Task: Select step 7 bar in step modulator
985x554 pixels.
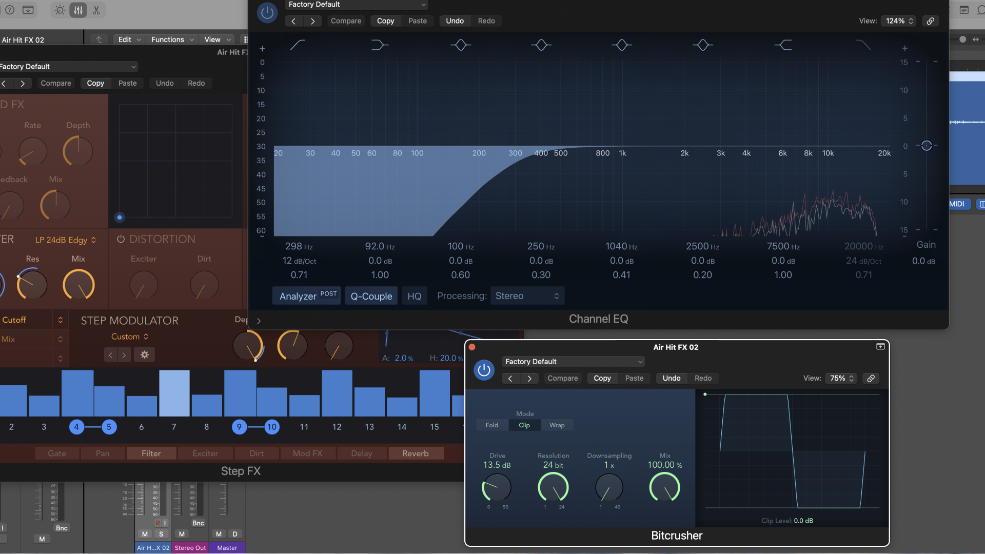Action: (174, 393)
